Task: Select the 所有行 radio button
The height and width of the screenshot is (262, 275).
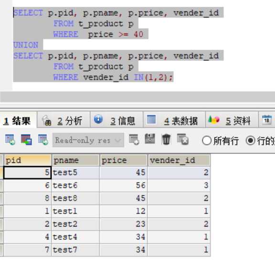Action: 207,141
